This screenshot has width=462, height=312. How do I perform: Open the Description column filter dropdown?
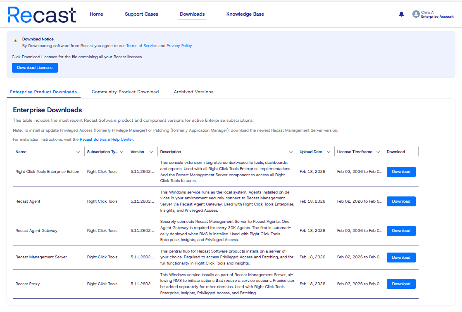pyautogui.click(x=291, y=151)
